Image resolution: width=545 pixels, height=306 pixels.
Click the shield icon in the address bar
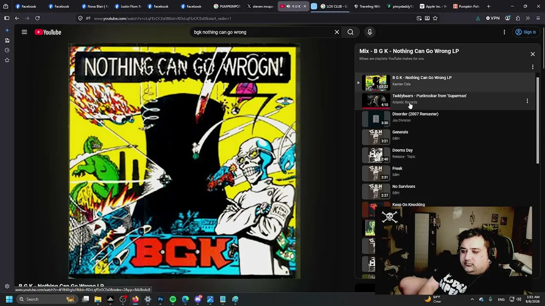click(x=80, y=18)
